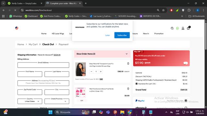Open the tab search dropdown arrow
Image resolution: width=207 pixels, height=116 pixels.
(3, 4)
